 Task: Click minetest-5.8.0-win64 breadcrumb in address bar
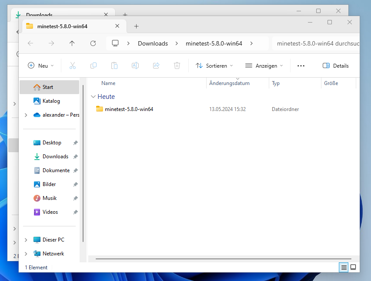coord(214,43)
